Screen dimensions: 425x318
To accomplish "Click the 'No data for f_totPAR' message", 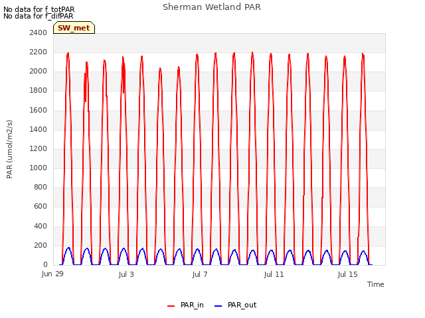I will [39, 9].
